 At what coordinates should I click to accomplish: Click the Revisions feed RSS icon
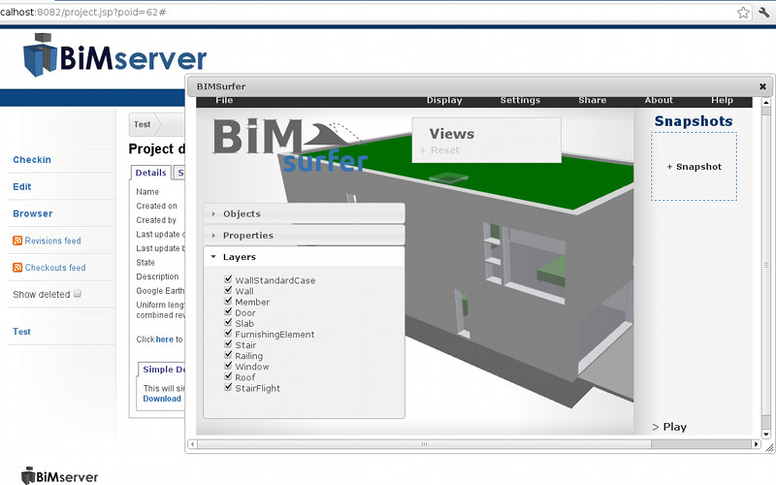[17, 241]
